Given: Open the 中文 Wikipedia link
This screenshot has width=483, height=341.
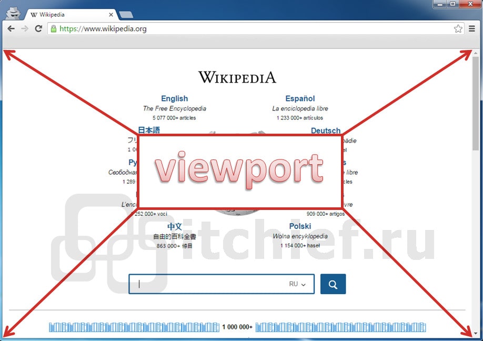Looking at the screenshot, I should [x=175, y=226].
